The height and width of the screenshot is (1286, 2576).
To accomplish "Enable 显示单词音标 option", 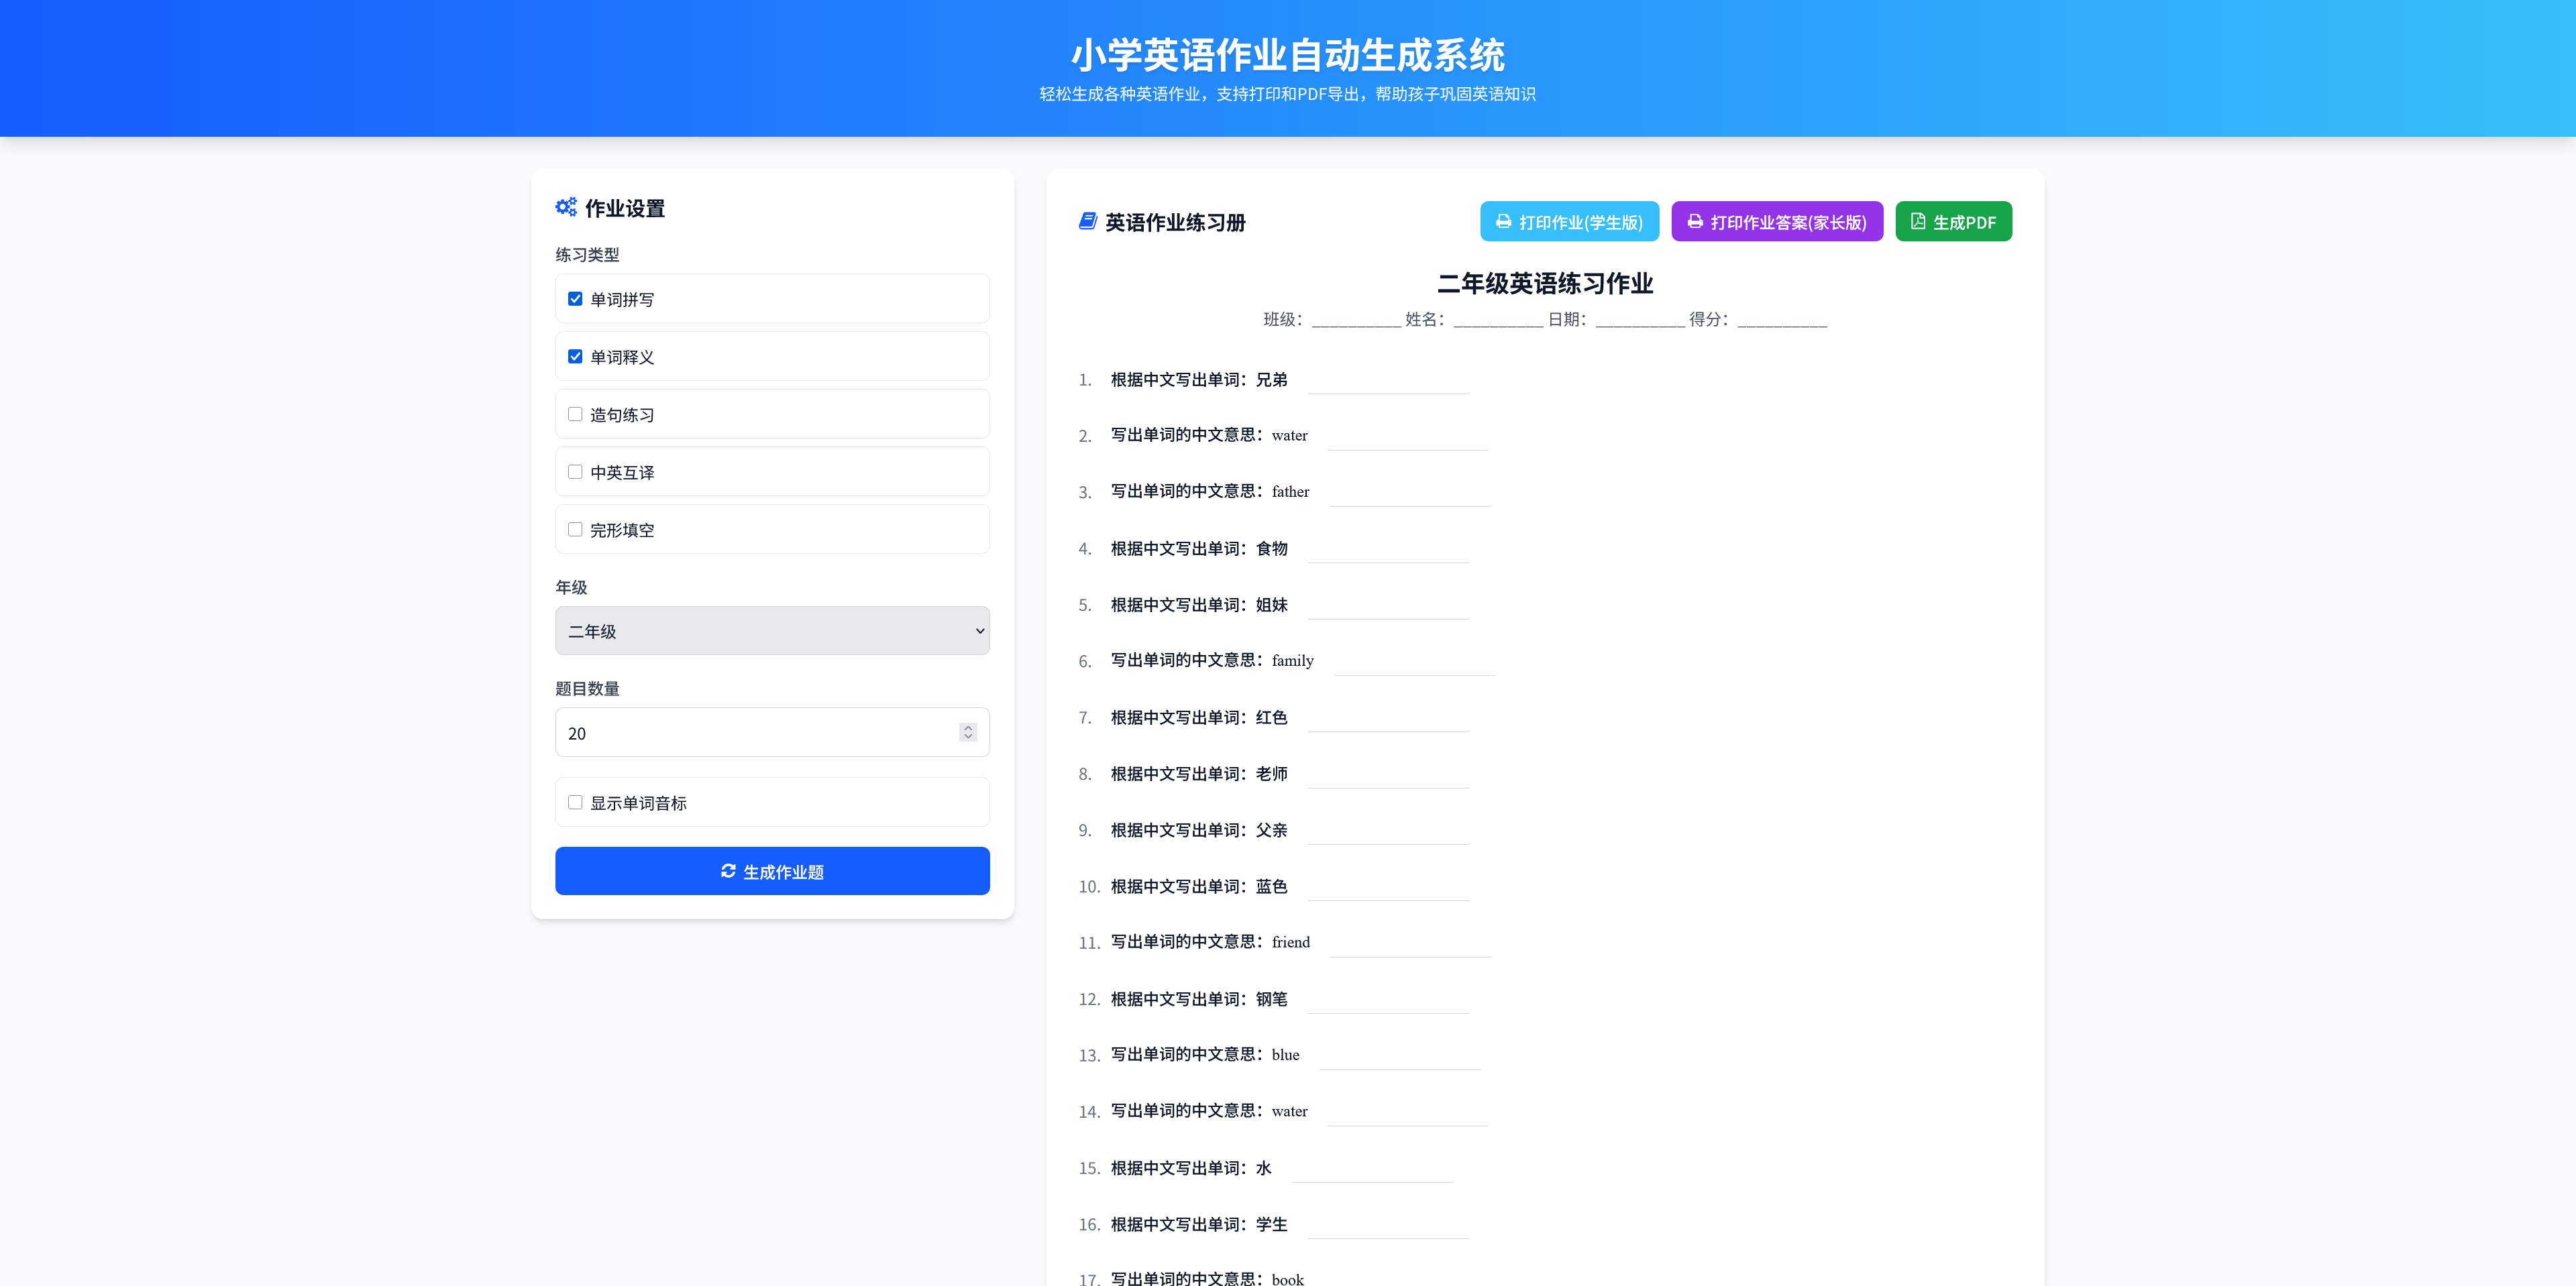I will [x=575, y=801].
